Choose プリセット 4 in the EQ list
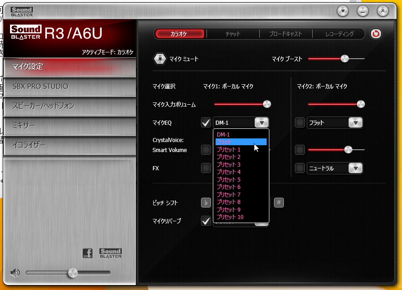The height and width of the screenshot is (290, 402). coord(241,172)
